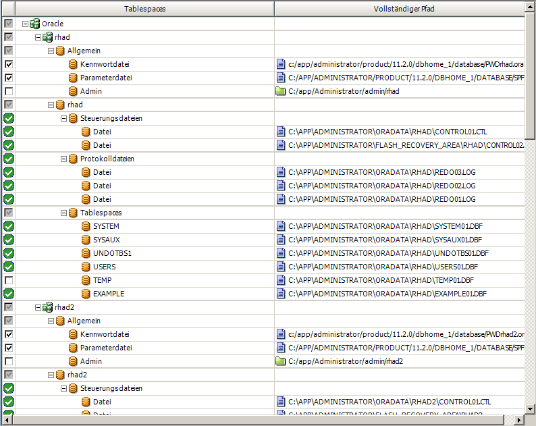Collapse the Steuerungsdateien node under rhad2
Viewport: 536px width, 426px height.
click(x=63, y=388)
